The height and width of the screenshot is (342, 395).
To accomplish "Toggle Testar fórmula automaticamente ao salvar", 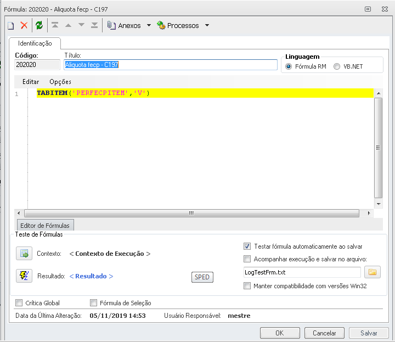I will pyautogui.click(x=247, y=246).
